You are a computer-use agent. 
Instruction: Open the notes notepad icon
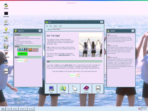(x=98, y=89)
